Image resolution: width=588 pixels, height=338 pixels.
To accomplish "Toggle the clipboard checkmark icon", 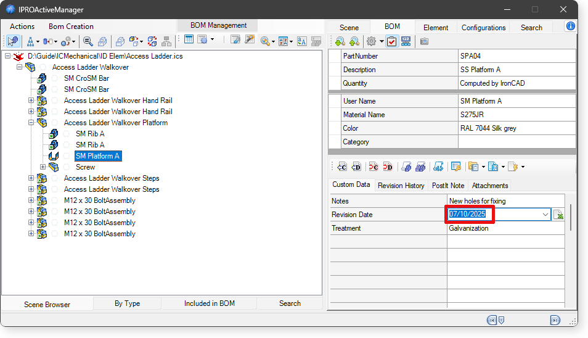I will click(x=391, y=41).
